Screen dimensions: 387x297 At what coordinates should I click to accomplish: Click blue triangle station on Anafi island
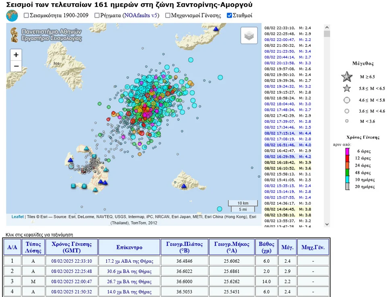[x=184, y=186]
